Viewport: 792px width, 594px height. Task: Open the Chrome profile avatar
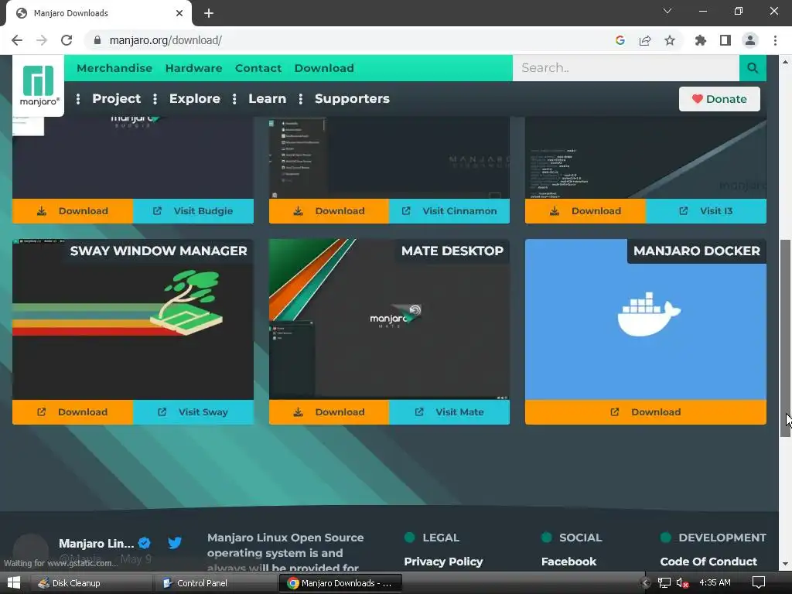[750, 40]
